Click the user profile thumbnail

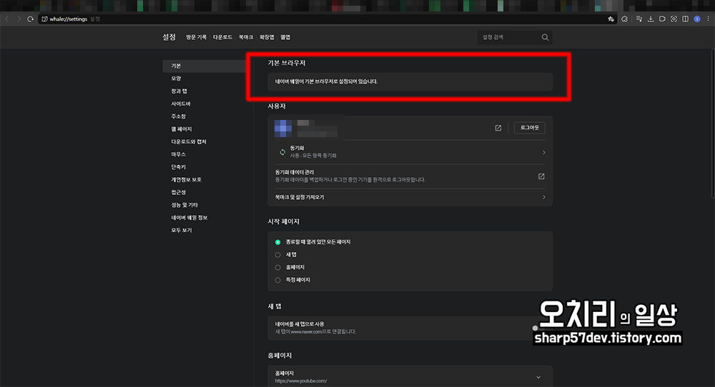(x=283, y=129)
